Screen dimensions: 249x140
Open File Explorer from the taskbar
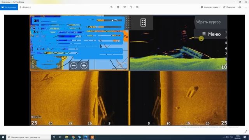pyautogui.click(x=67, y=137)
